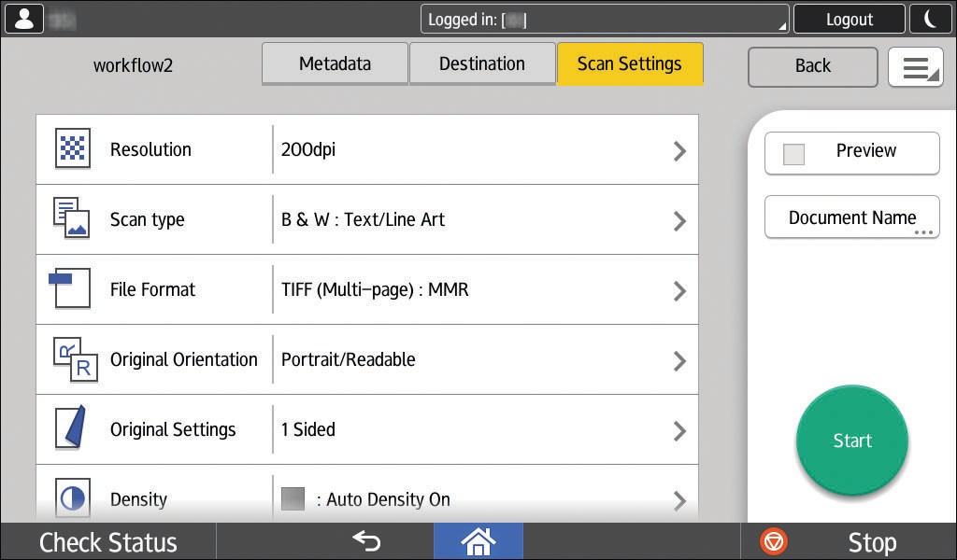
Task: Switch to the Destination tab
Action: coord(482,63)
